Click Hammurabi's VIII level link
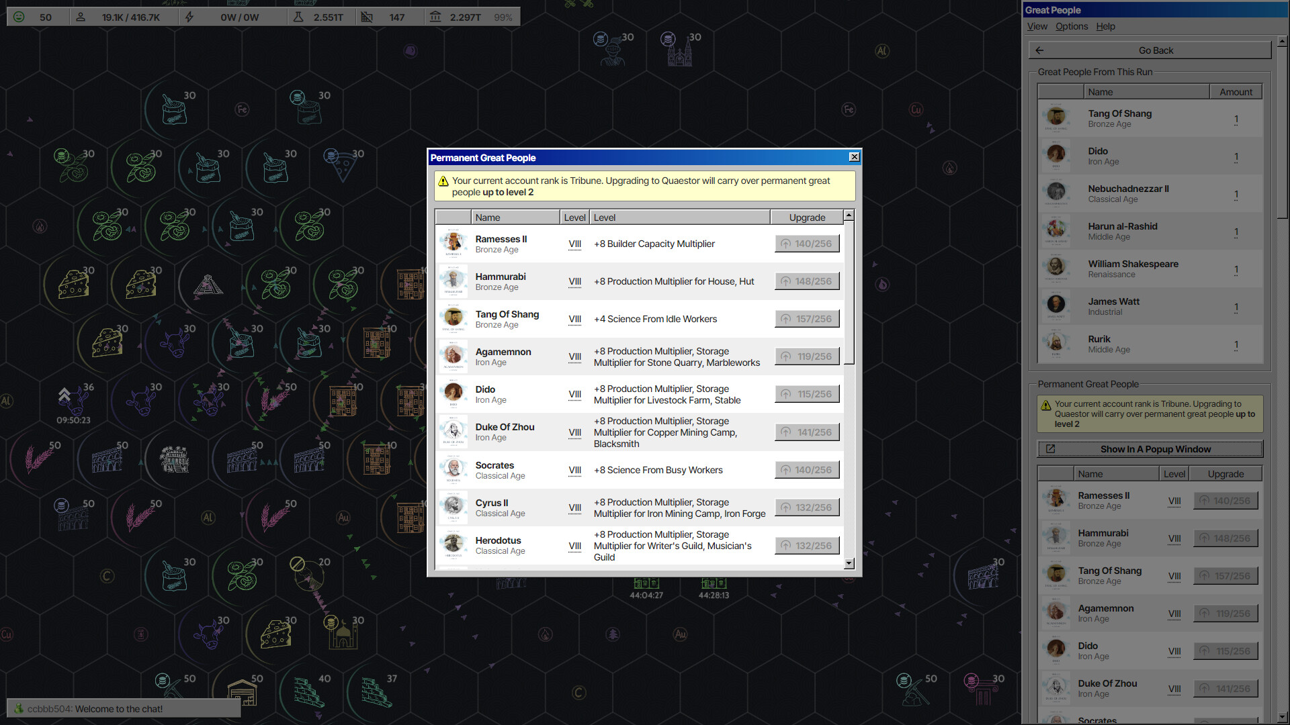Image resolution: width=1290 pixels, height=725 pixels. point(574,281)
